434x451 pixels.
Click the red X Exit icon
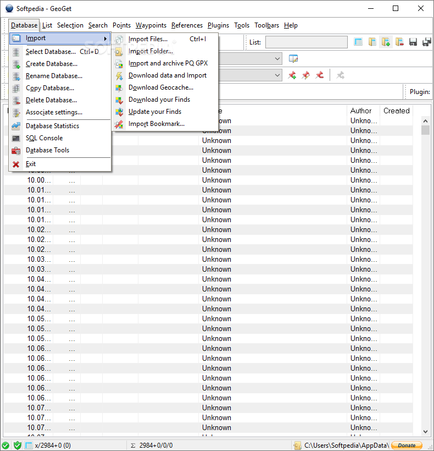click(x=16, y=164)
